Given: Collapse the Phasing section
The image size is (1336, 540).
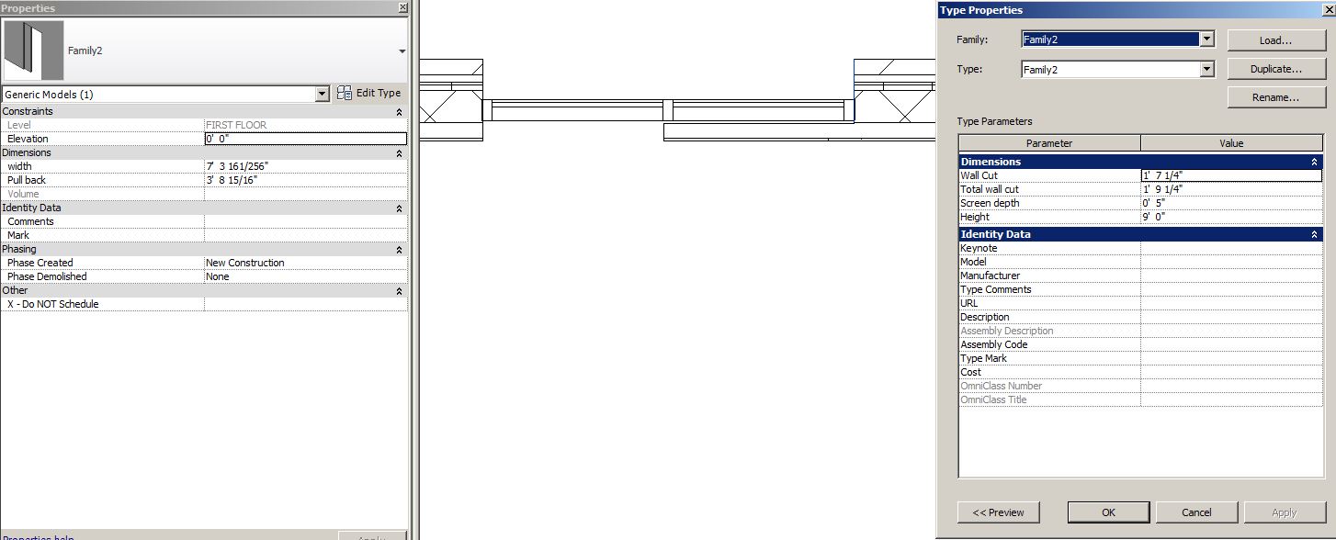Looking at the screenshot, I should (399, 250).
